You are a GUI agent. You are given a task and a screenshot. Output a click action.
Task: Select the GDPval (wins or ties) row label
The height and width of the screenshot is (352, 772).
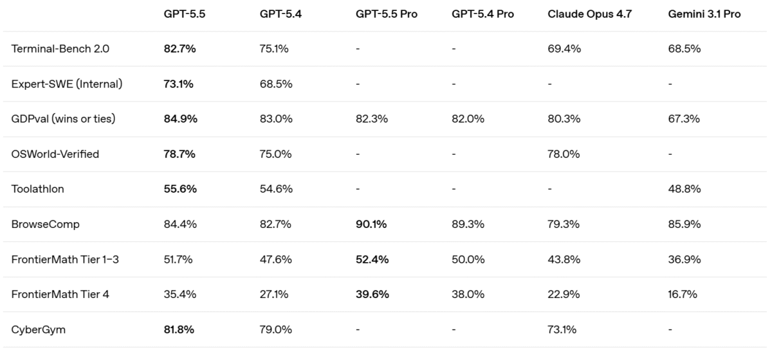point(63,119)
